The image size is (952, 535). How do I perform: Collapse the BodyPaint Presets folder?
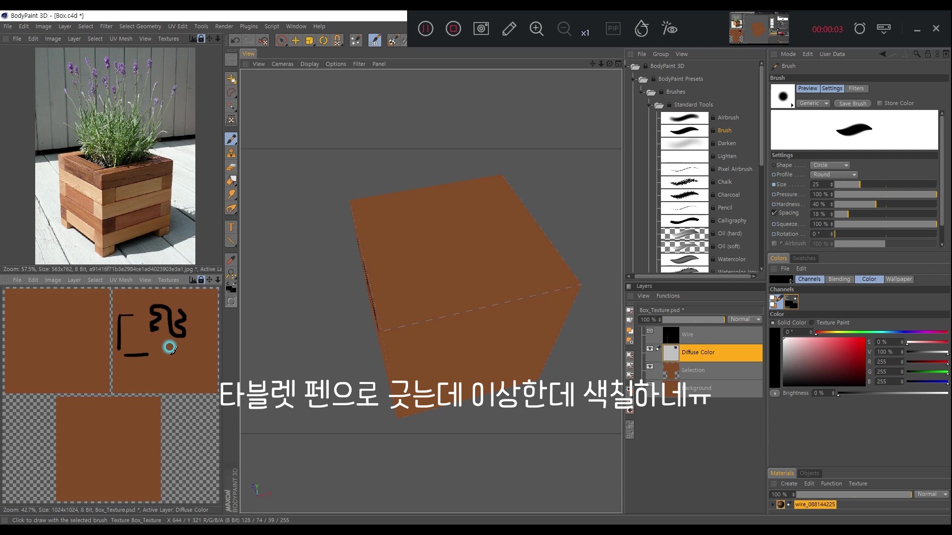[633, 79]
